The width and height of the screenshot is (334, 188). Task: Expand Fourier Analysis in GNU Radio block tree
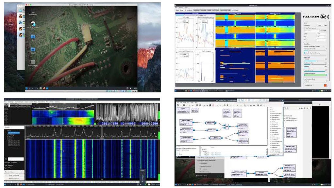point(271,138)
